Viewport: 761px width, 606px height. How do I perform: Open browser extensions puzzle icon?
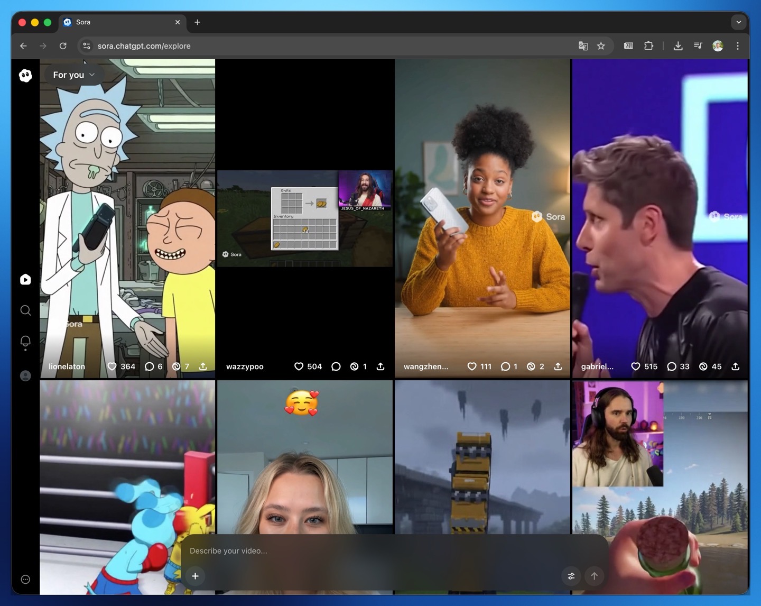648,46
